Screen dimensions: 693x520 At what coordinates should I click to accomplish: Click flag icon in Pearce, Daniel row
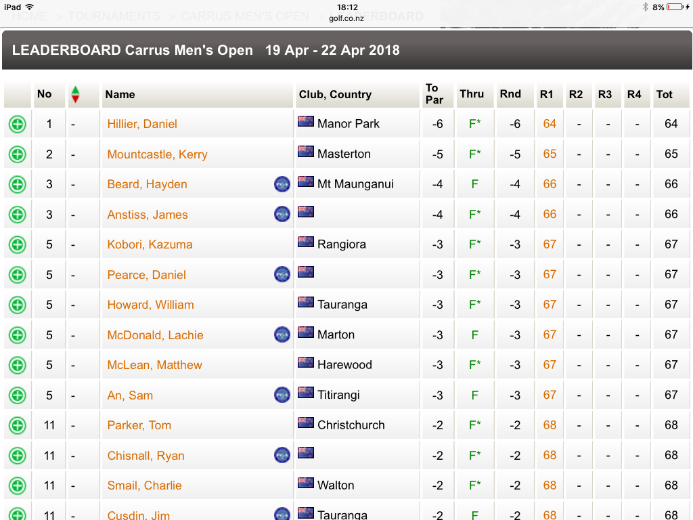click(x=306, y=272)
